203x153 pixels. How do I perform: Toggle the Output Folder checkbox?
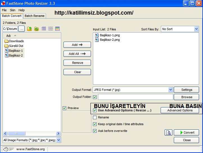95,97
